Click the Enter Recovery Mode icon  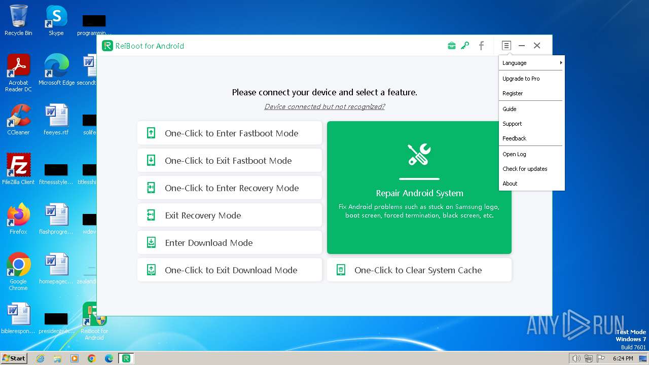pyautogui.click(x=151, y=188)
